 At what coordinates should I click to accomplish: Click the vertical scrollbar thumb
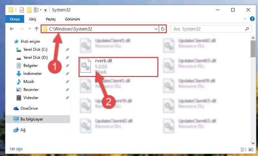click(x=253, y=49)
